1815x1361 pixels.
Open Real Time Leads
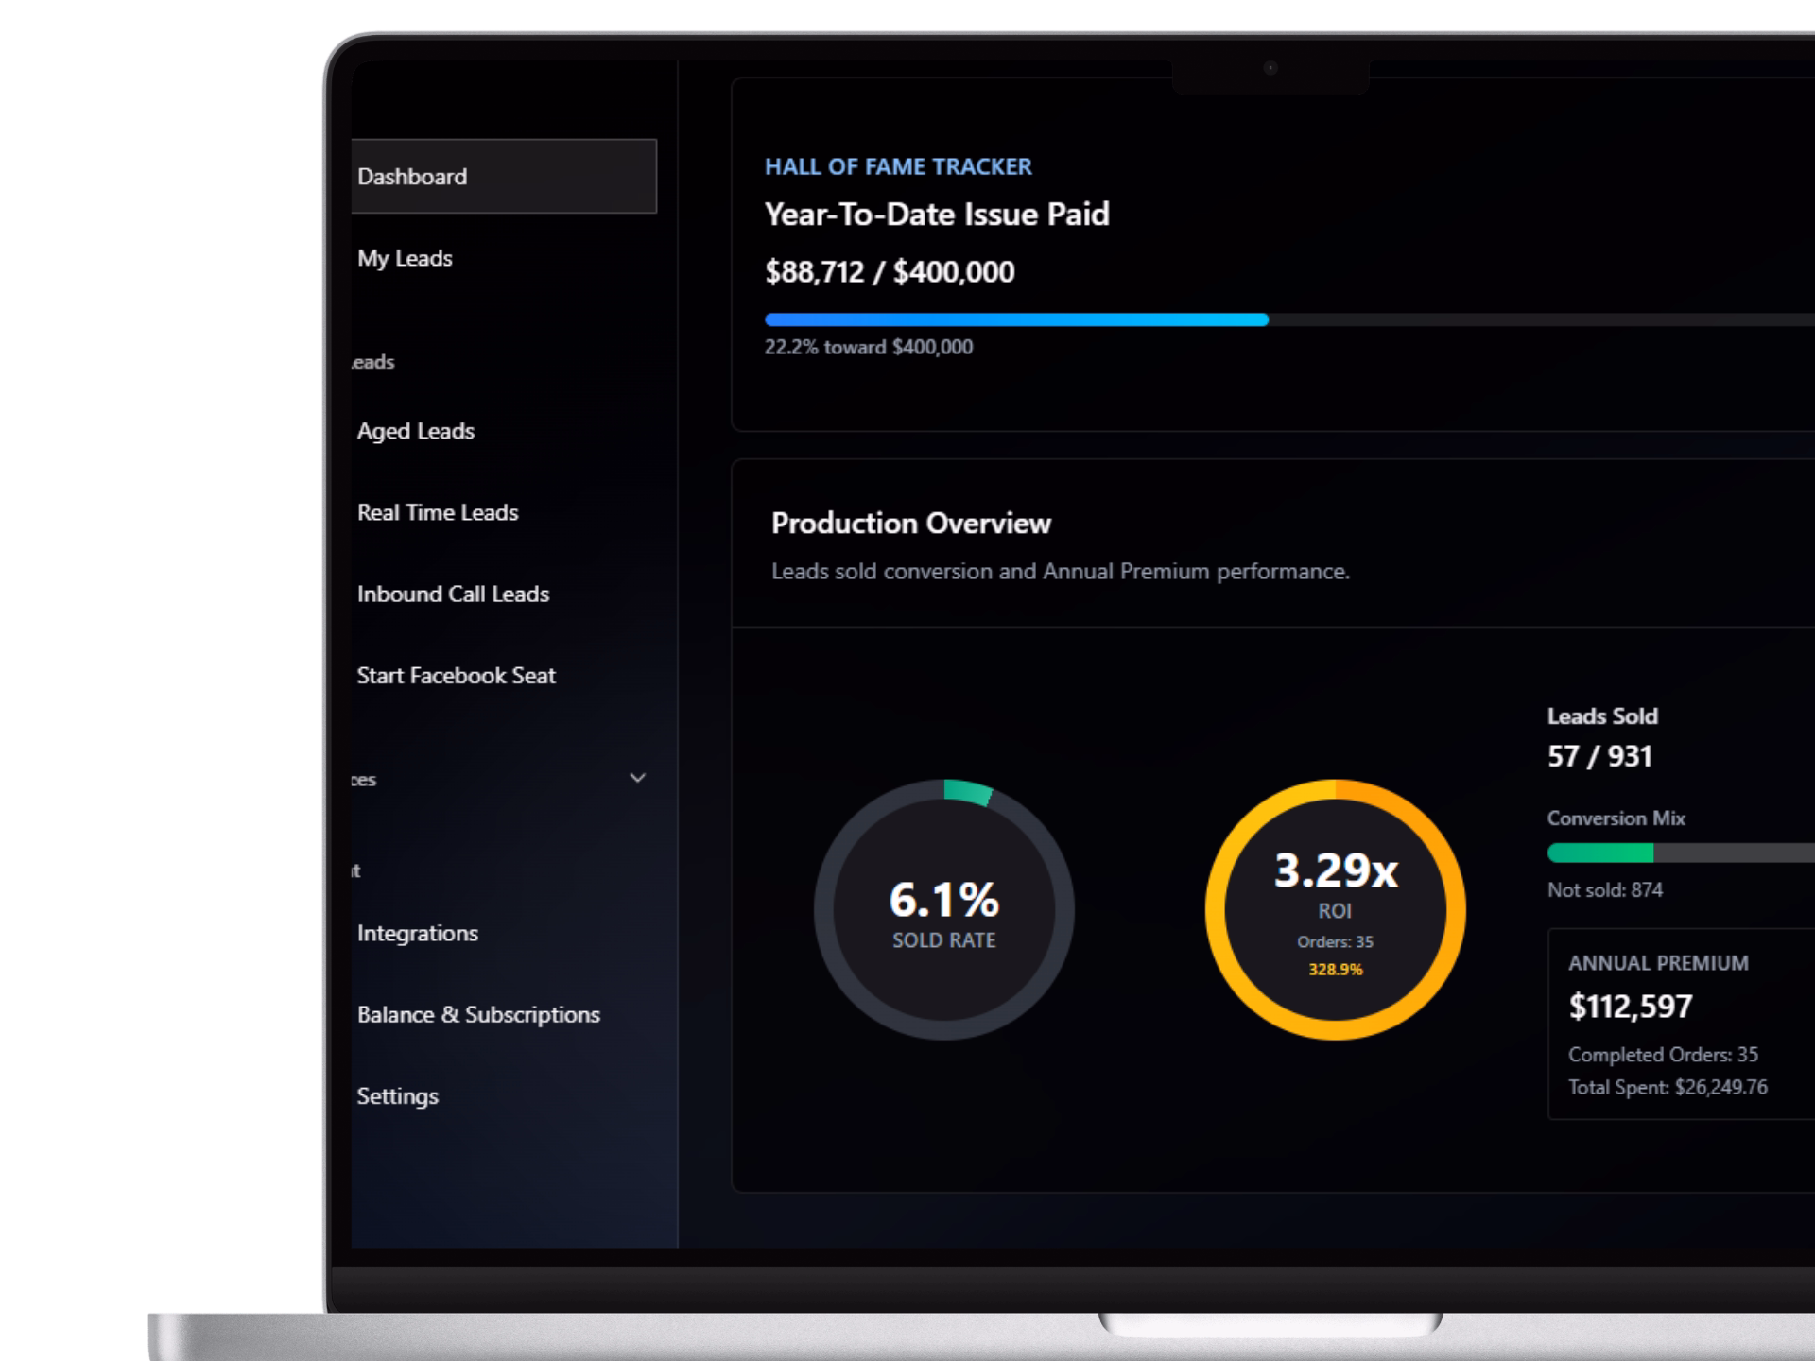pyautogui.click(x=437, y=512)
